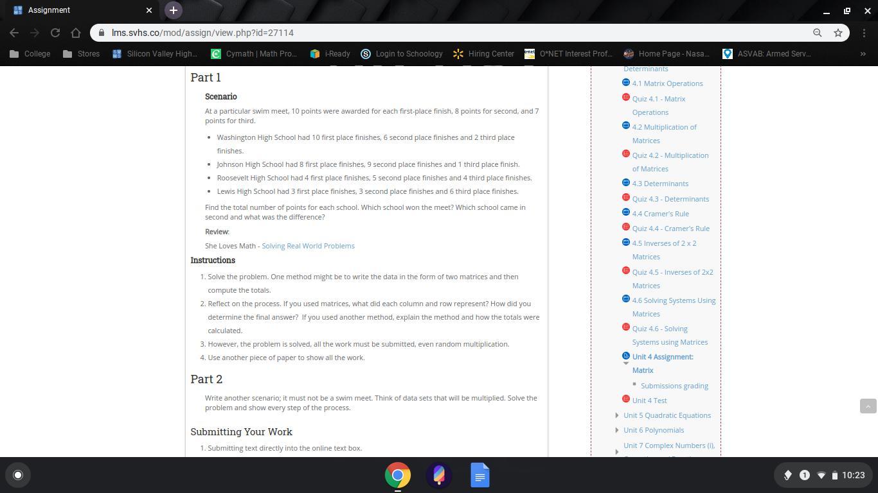Open Unit 4 Test

(x=649, y=401)
